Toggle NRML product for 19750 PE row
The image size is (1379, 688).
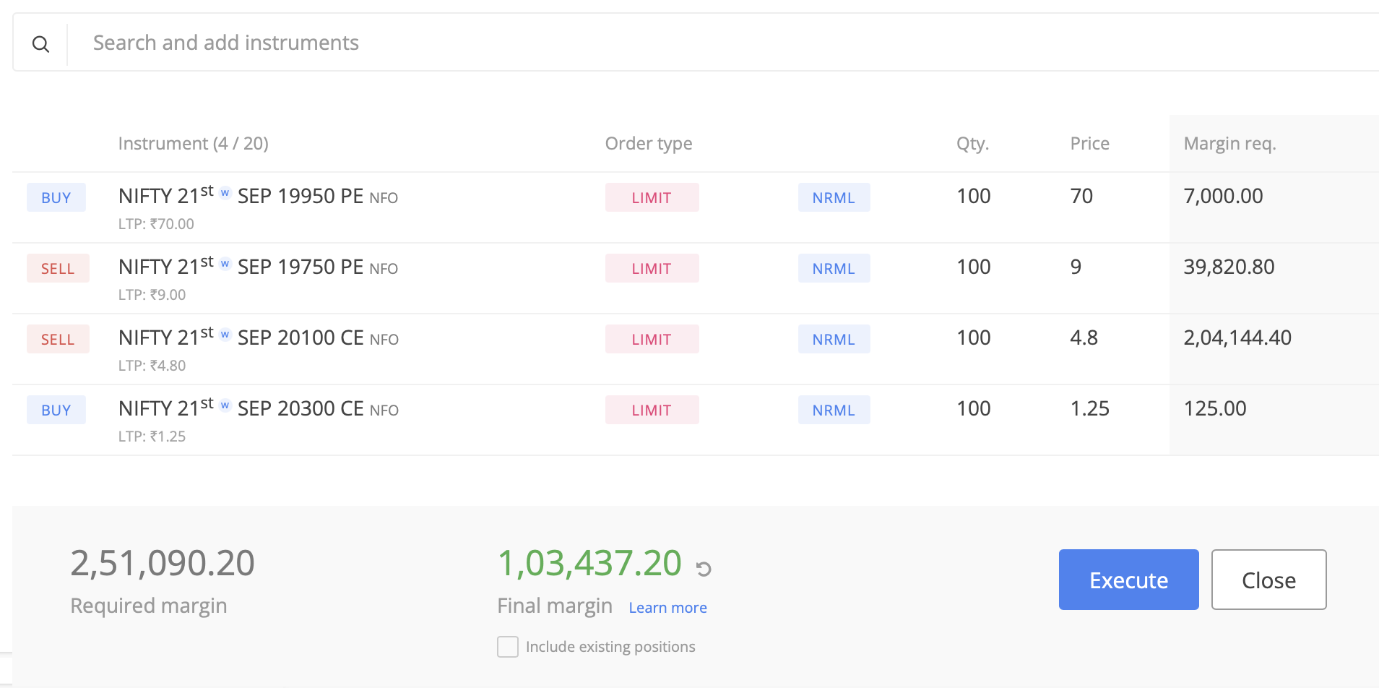coord(834,268)
